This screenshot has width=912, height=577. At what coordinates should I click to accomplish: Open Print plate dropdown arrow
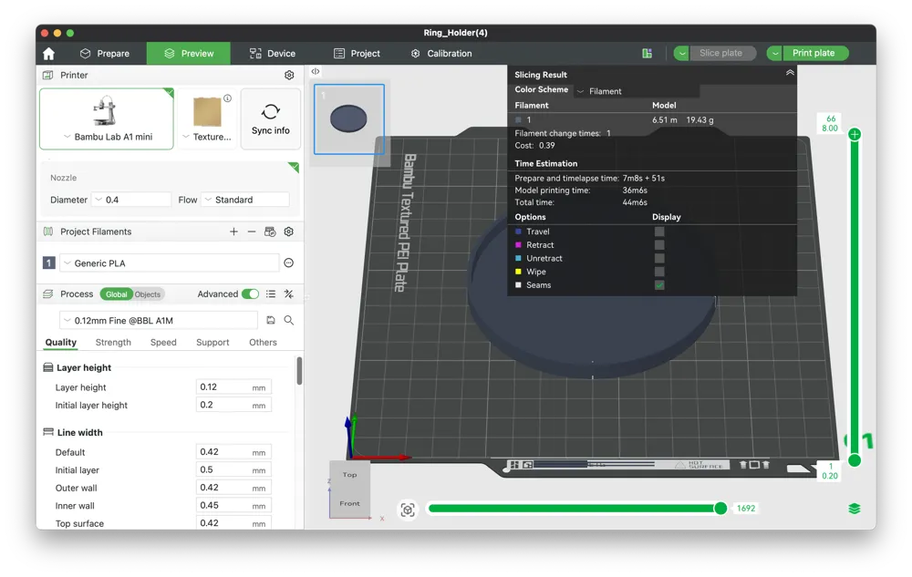coord(774,54)
